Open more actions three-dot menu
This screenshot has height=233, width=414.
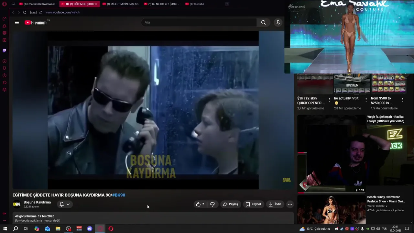(x=290, y=204)
